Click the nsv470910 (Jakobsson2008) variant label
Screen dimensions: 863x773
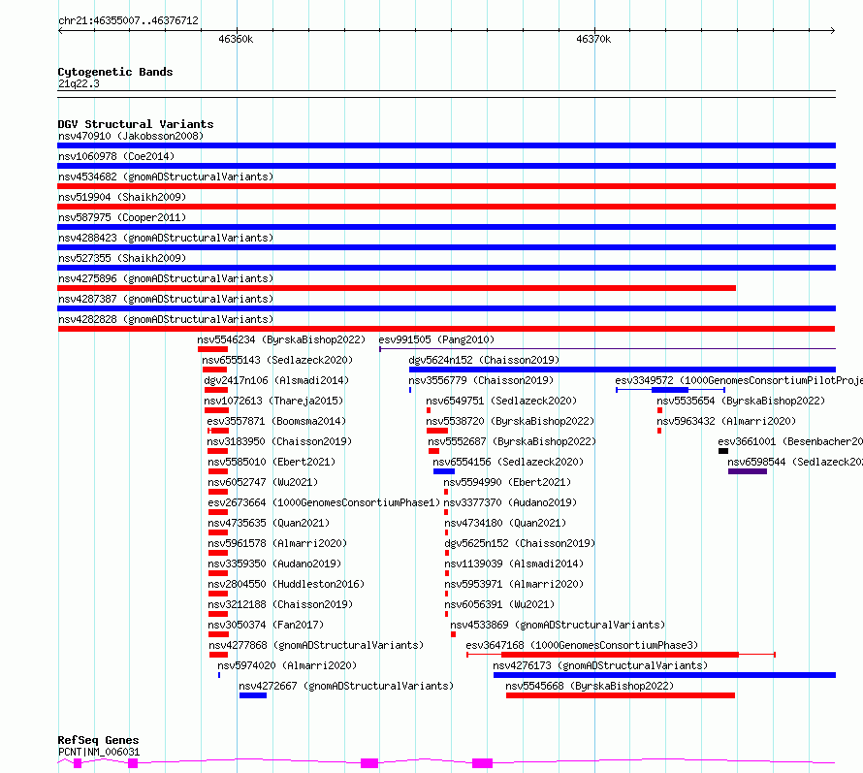pyautogui.click(x=131, y=136)
